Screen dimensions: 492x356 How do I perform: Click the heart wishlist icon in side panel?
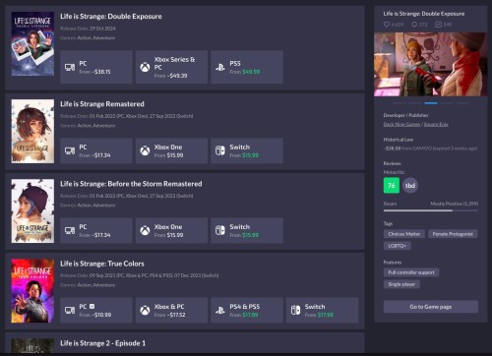point(387,25)
